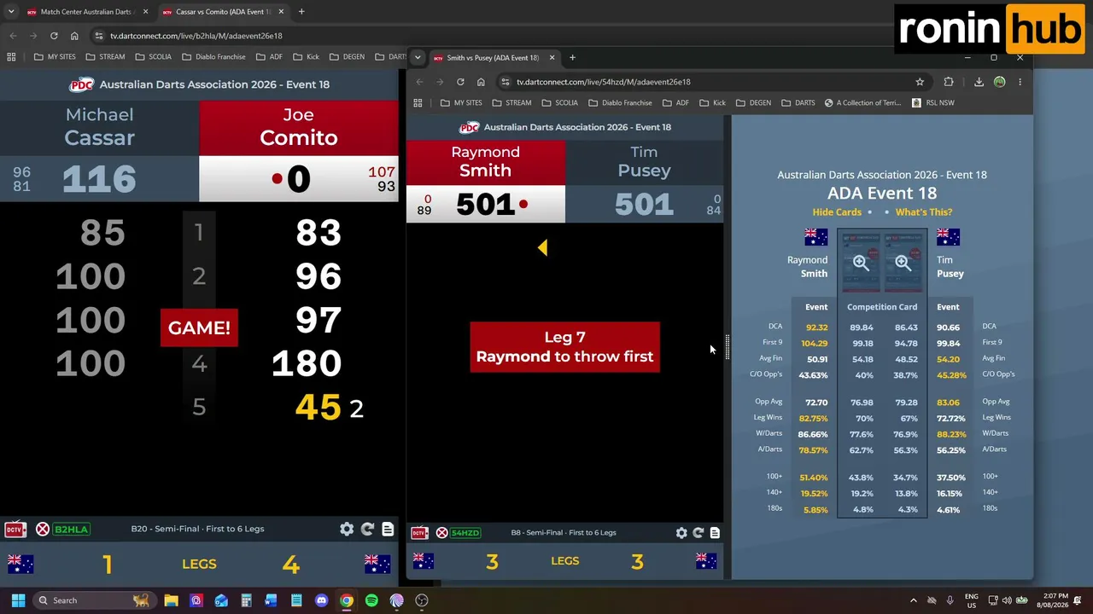Image resolution: width=1093 pixels, height=614 pixels.
Task: Open DEGEN bookmark folder in back window
Action: point(347,57)
